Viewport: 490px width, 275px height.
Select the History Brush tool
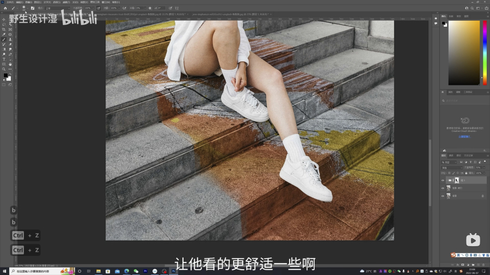tap(4, 44)
